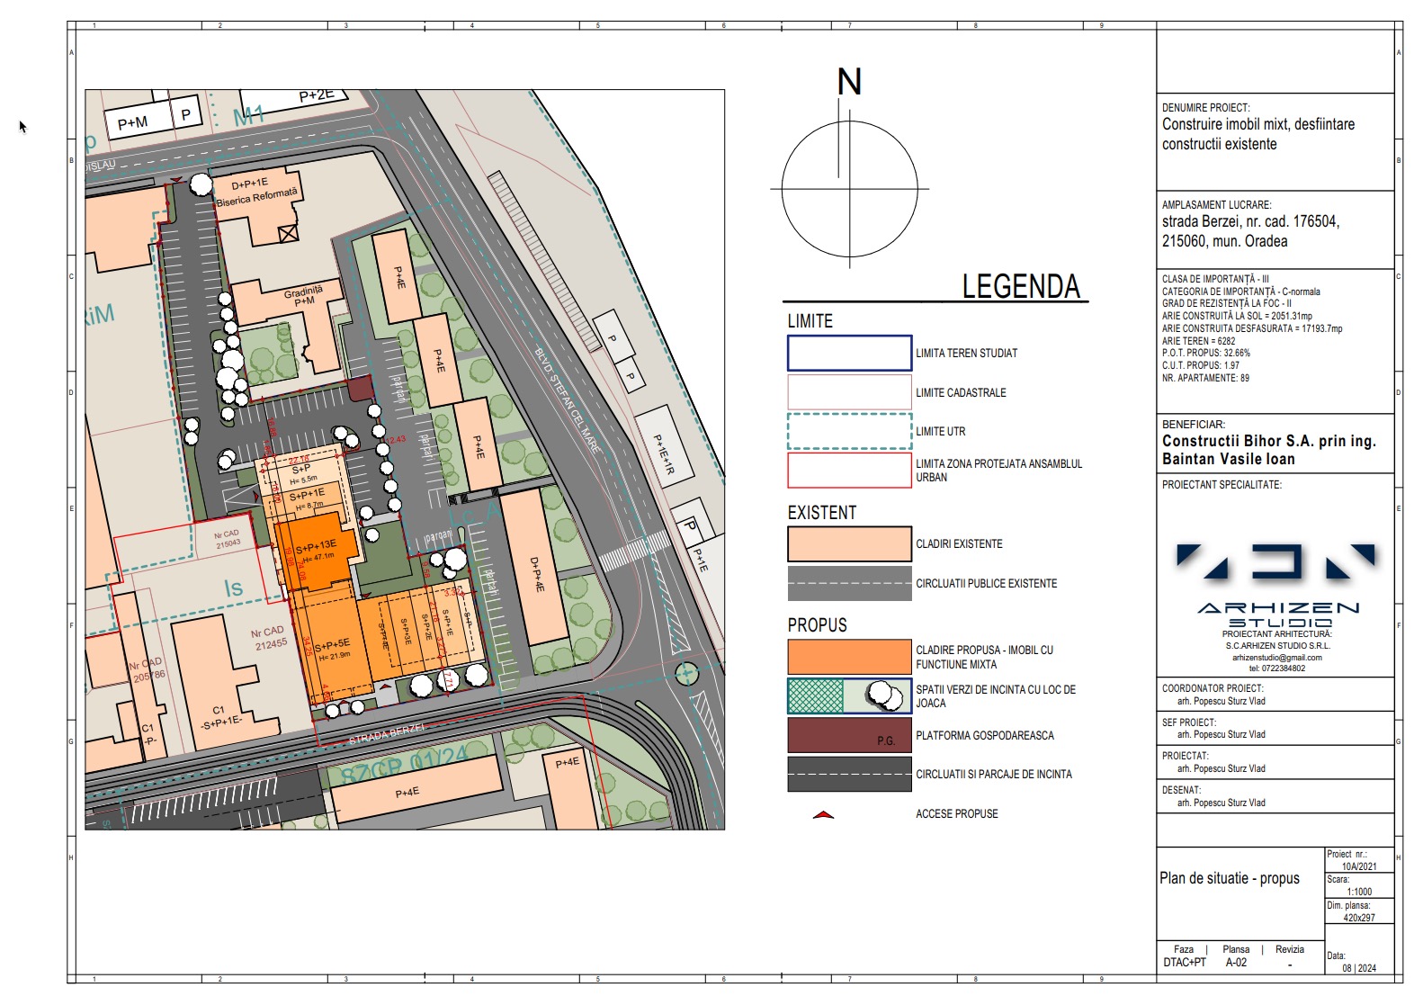The height and width of the screenshot is (1005, 1423).
Task: Click the Cladiri Existente color swatch
Action: (x=849, y=544)
